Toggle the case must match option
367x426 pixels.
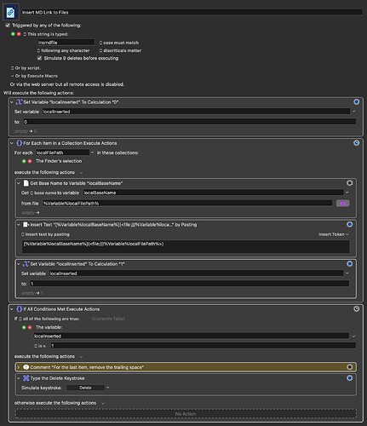coord(119,43)
